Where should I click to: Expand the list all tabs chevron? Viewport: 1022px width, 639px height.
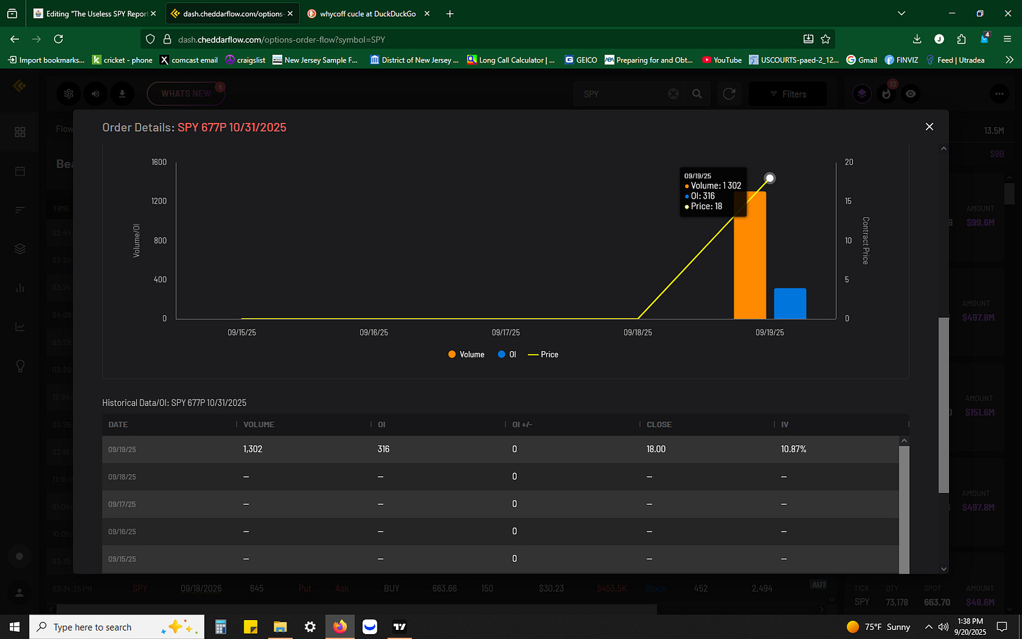pyautogui.click(x=901, y=13)
